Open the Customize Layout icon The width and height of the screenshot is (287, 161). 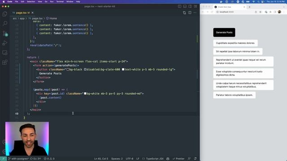click(196, 6)
